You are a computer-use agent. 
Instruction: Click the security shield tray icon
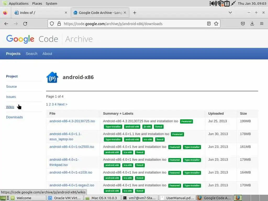pyautogui.click(x=220, y=3)
